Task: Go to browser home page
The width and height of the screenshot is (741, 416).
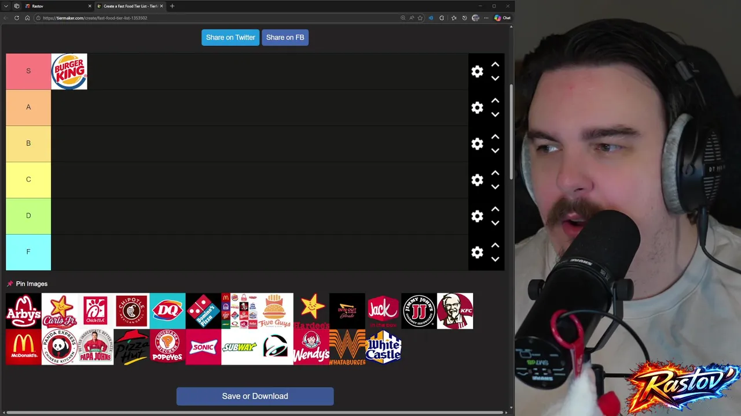Action: pos(27,18)
